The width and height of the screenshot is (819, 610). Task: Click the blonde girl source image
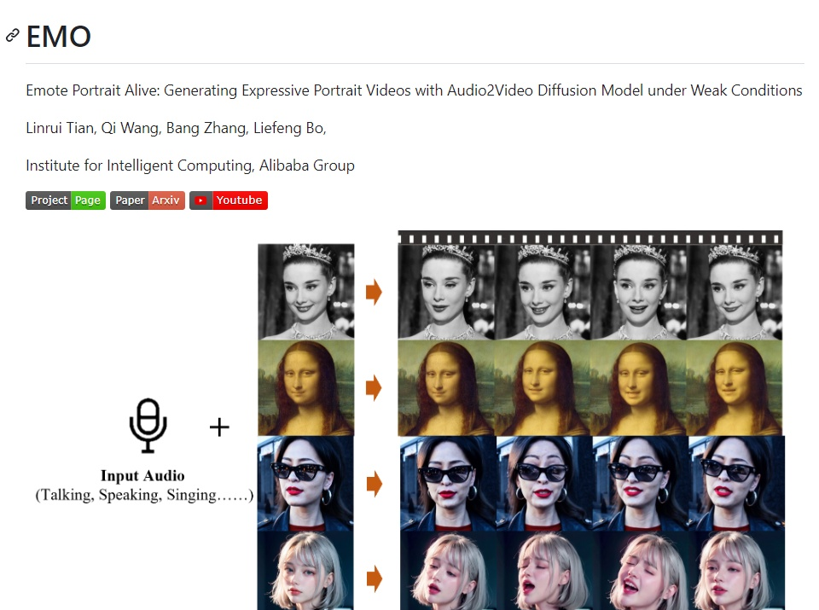click(305, 570)
